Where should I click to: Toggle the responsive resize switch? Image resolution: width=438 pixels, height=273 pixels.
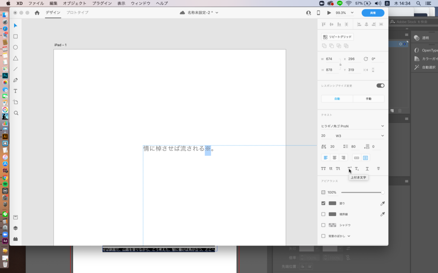(x=380, y=86)
